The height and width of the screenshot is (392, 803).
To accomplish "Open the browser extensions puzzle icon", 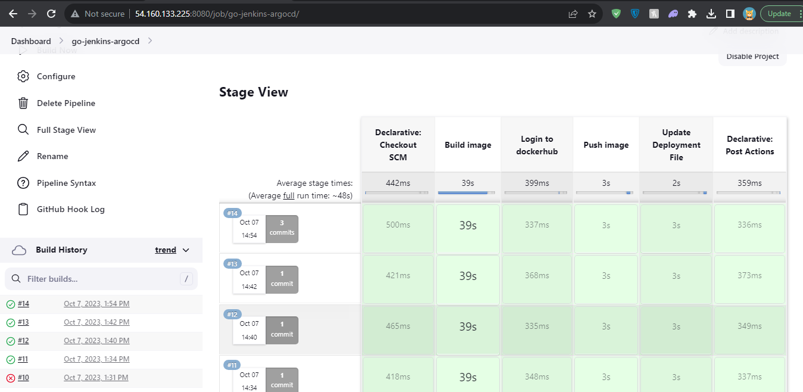I will (x=692, y=14).
